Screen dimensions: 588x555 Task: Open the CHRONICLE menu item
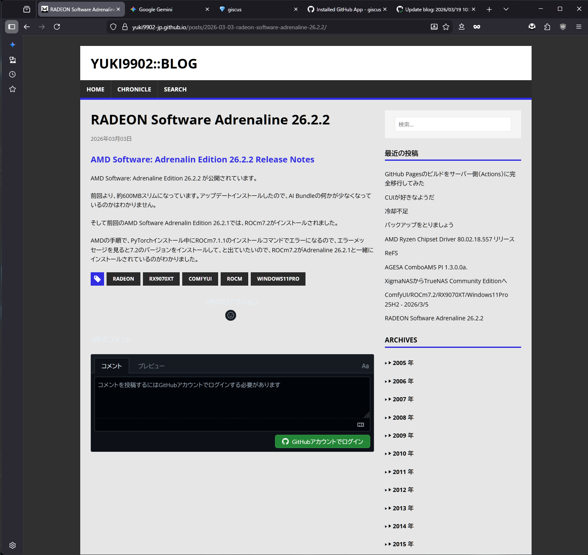click(x=134, y=89)
